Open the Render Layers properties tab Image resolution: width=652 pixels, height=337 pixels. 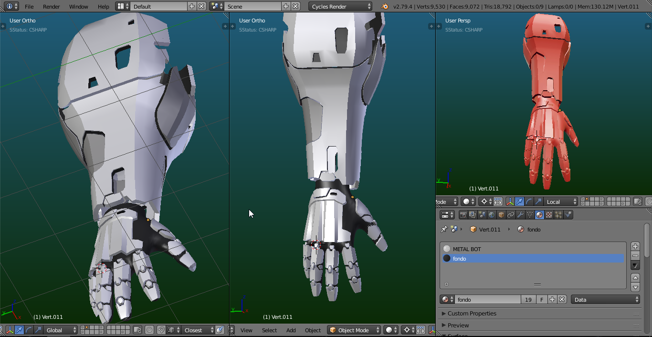[x=473, y=215]
